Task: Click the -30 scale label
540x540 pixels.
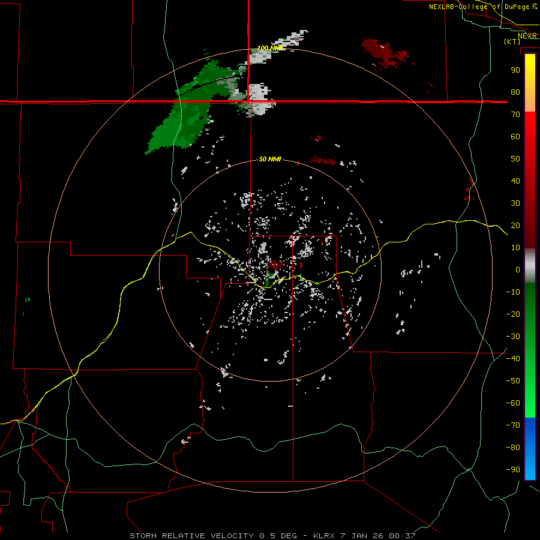Action: (513, 337)
